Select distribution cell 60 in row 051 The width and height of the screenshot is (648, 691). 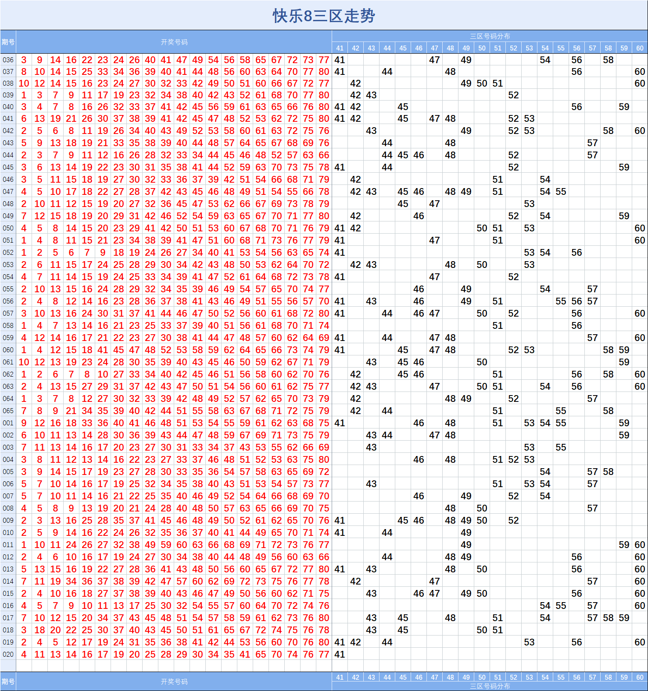[x=640, y=240]
